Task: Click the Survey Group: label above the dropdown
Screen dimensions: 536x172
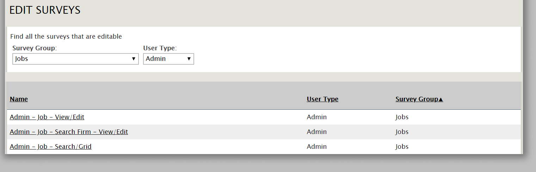Action: click(35, 48)
